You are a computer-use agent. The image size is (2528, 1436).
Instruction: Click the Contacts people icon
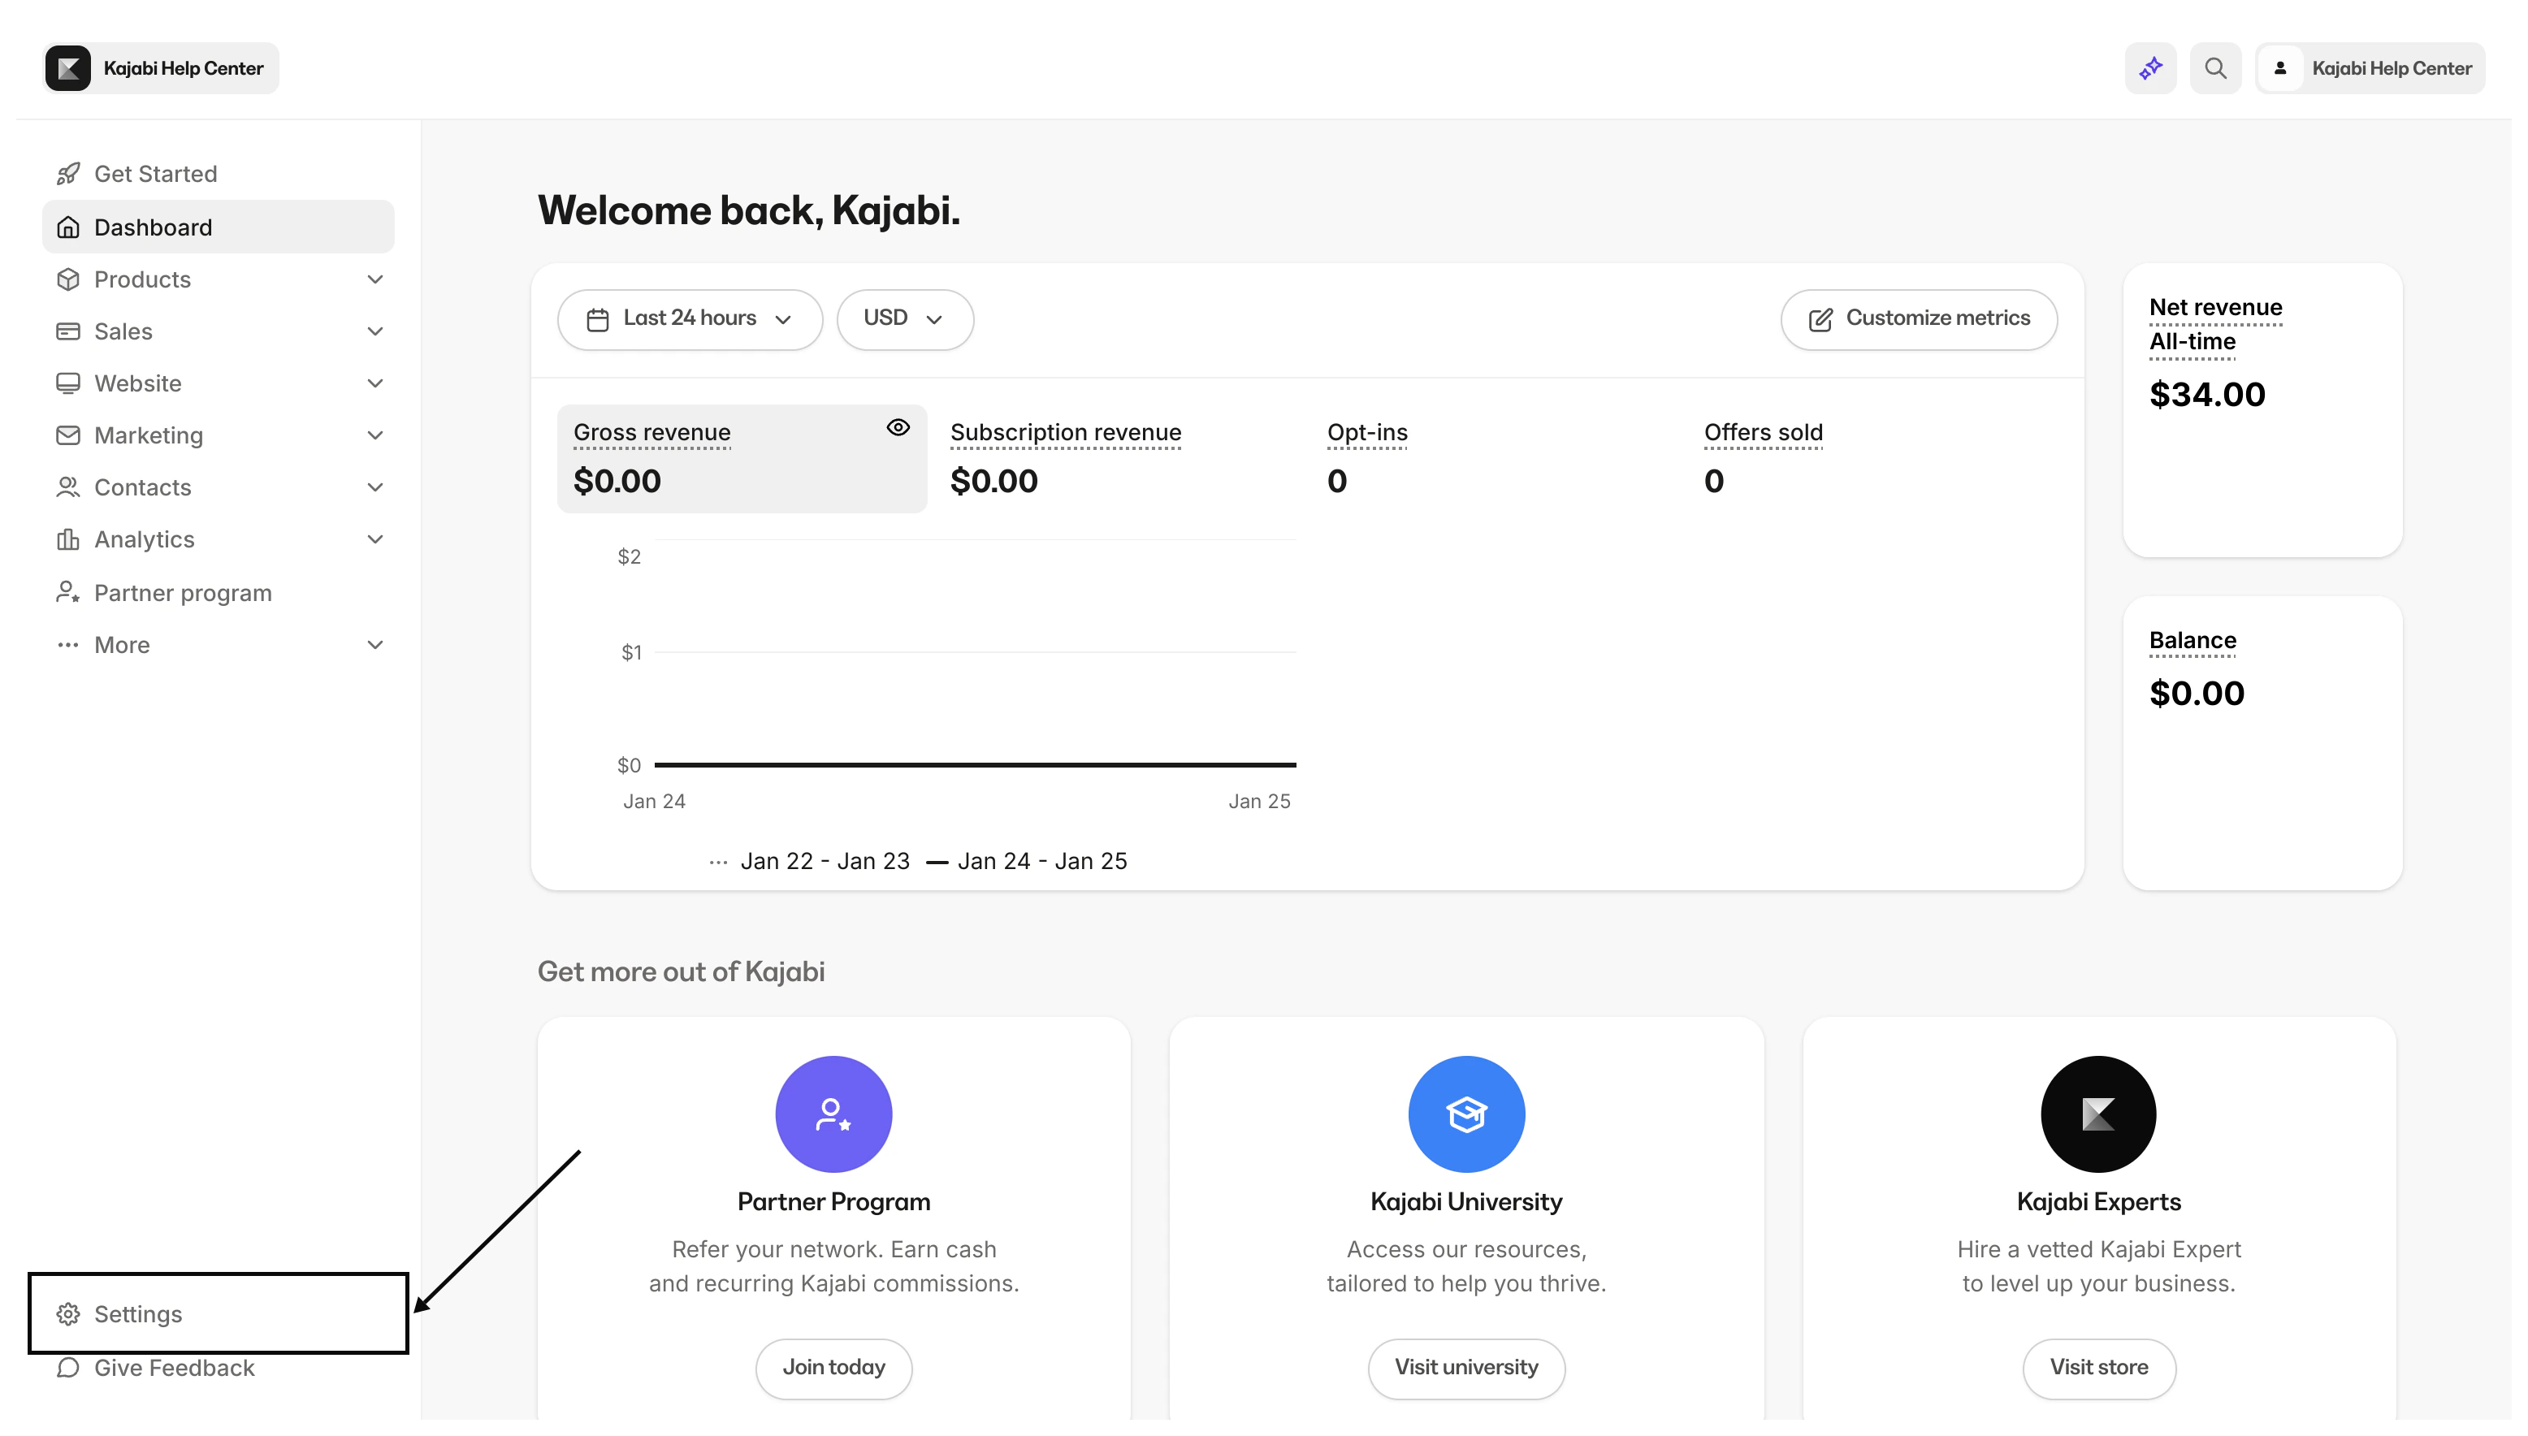coord(67,487)
